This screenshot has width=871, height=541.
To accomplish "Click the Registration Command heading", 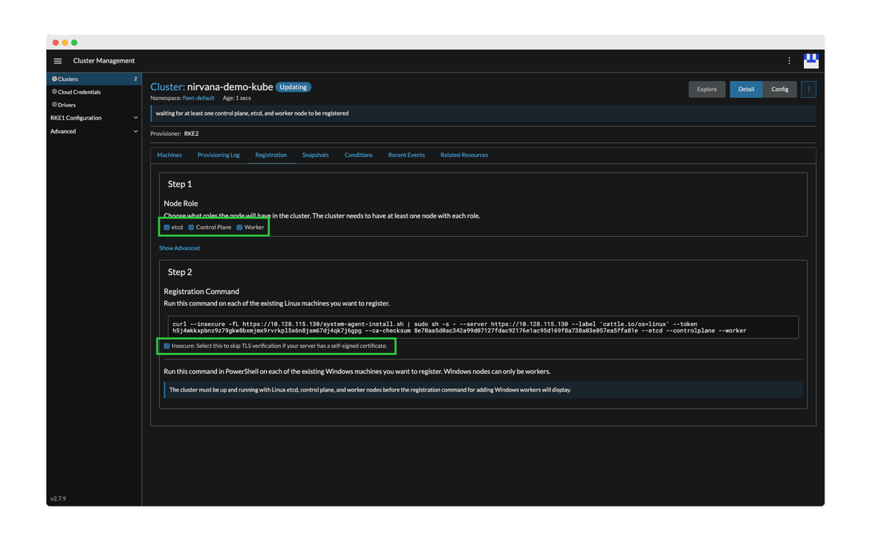I will [x=201, y=291].
